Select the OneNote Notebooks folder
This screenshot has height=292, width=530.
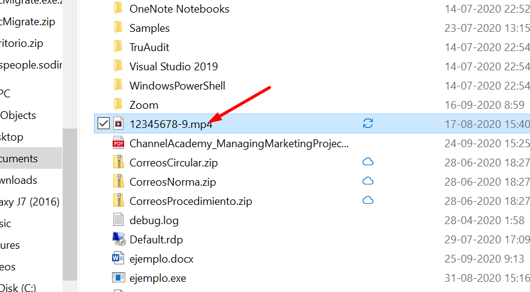(x=179, y=9)
